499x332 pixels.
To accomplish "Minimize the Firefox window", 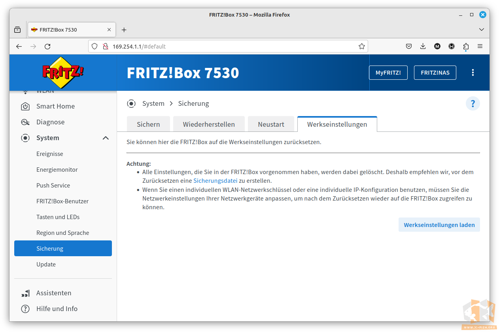I will click(x=461, y=15).
